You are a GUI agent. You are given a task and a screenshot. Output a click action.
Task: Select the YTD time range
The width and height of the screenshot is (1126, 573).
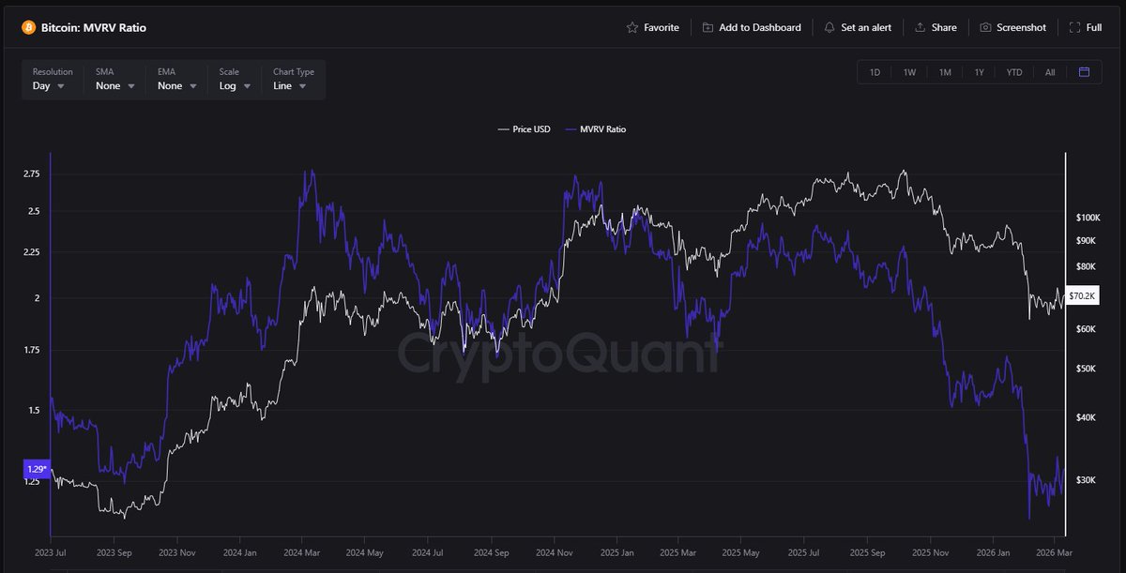[x=1014, y=72]
